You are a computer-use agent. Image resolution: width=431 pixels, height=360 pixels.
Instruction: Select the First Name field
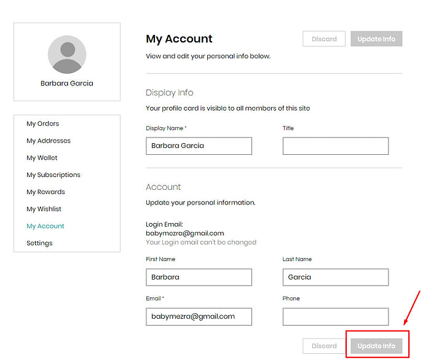tap(199, 277)
